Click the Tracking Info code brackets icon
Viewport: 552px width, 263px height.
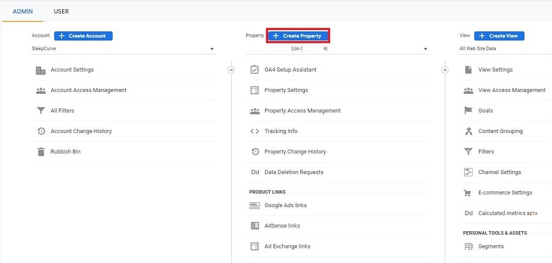pos(255,131)
